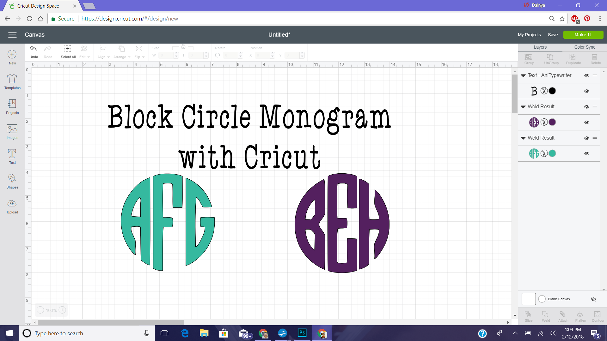Open the Flip dropdown
Viewport: 607px width, 341px height.
[139, 52]
